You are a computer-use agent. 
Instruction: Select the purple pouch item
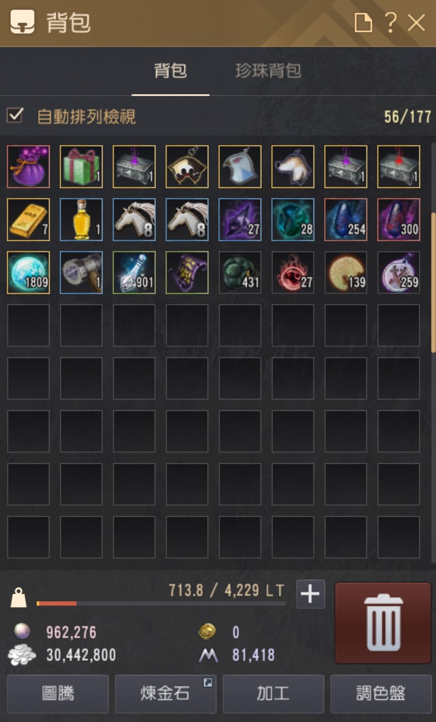[x=28, y=167]
